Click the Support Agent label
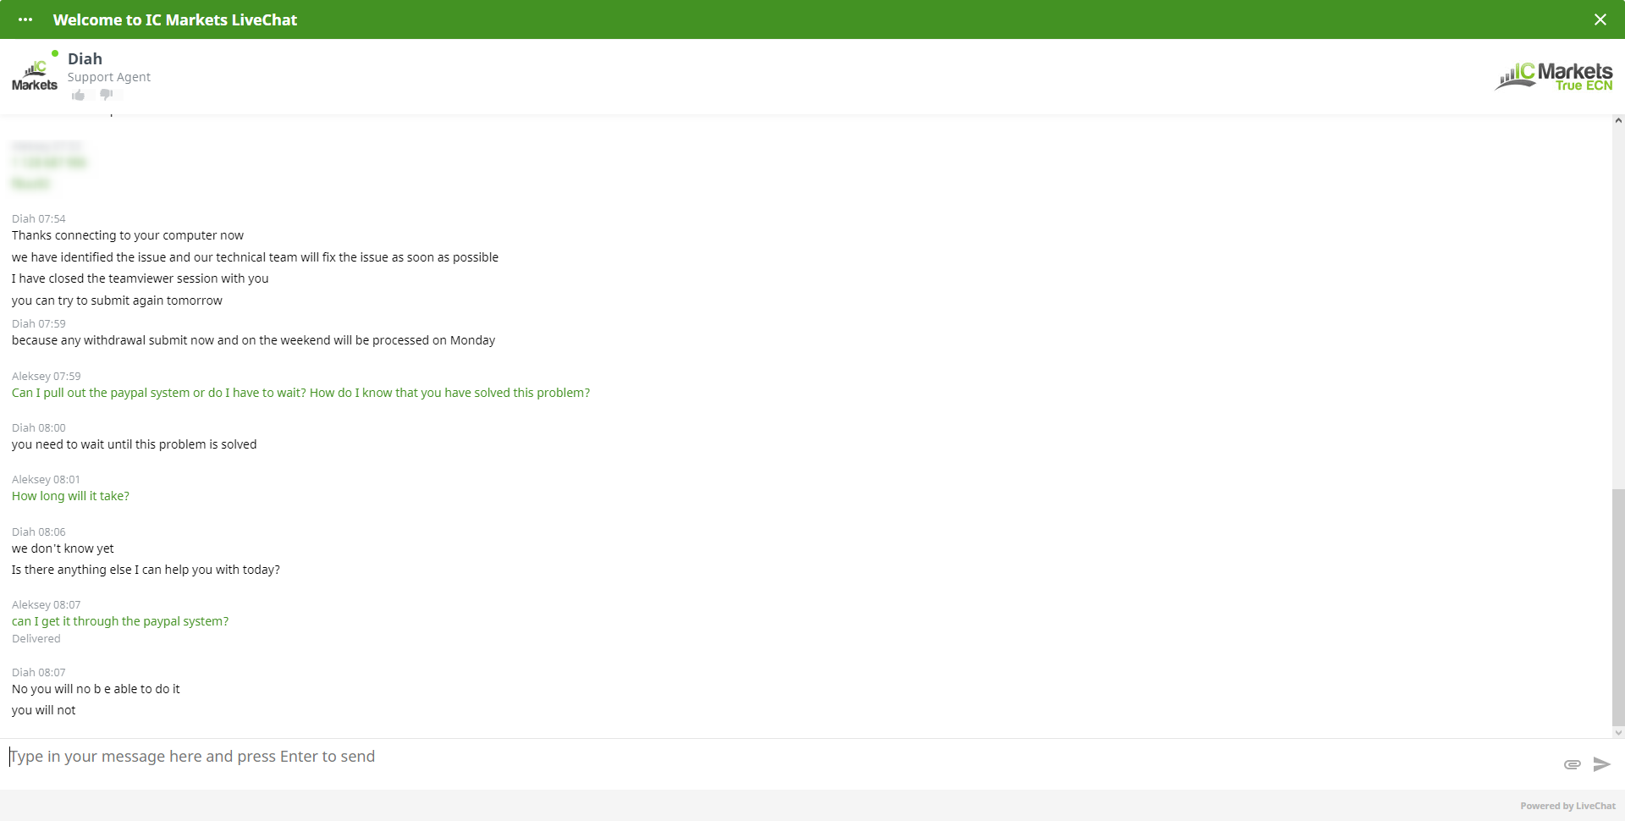Screen dimensions: 1625x821 [109, 77]
